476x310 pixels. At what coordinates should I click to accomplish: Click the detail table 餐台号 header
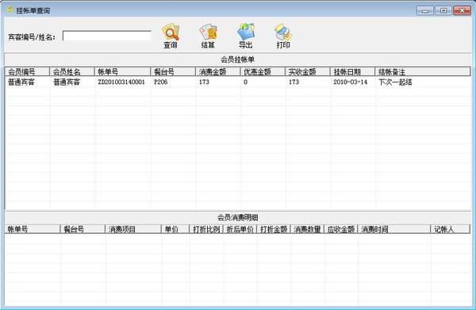tap(83, 229)
